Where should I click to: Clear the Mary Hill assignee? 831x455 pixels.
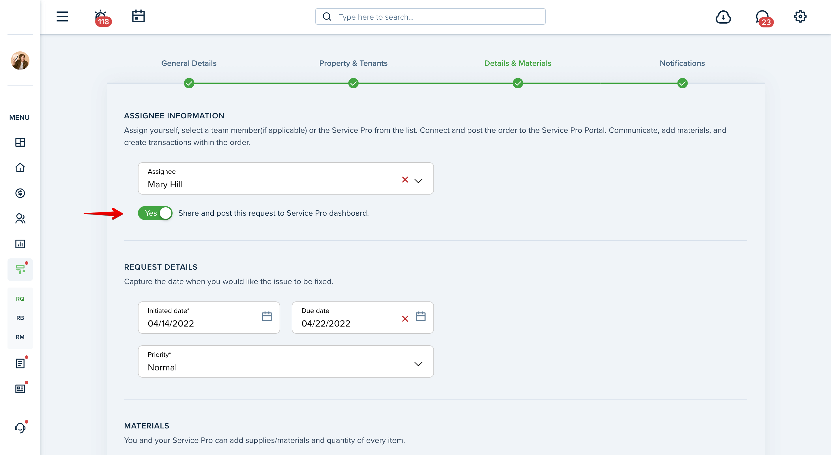[405, 180]
